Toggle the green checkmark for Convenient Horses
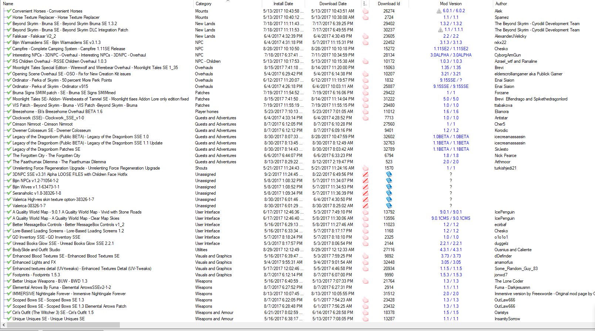The width and height of the screenshot is (595, 331). 9,11
